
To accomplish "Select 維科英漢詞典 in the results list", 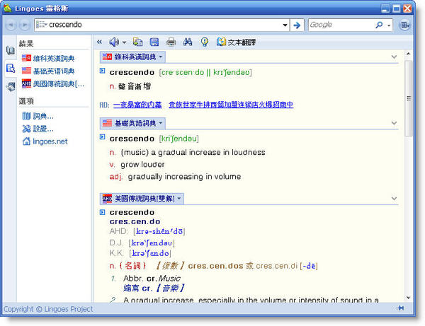I will point(48,58).
